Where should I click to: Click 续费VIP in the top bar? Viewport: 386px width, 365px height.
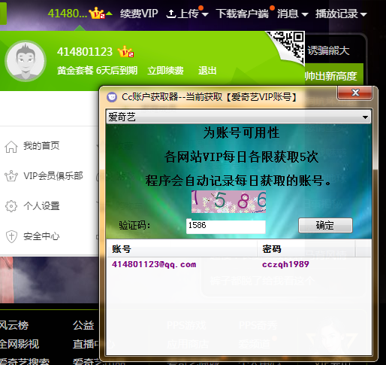tap(139, 14)
